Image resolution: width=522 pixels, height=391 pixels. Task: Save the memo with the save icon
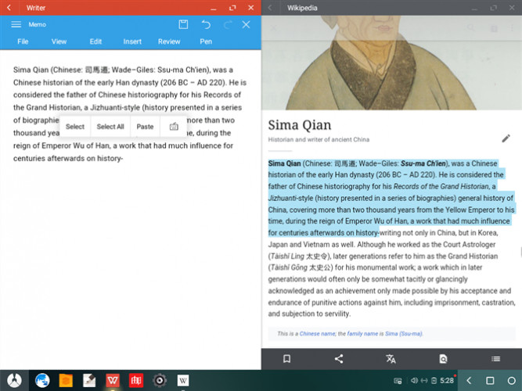tap(183, 24)
